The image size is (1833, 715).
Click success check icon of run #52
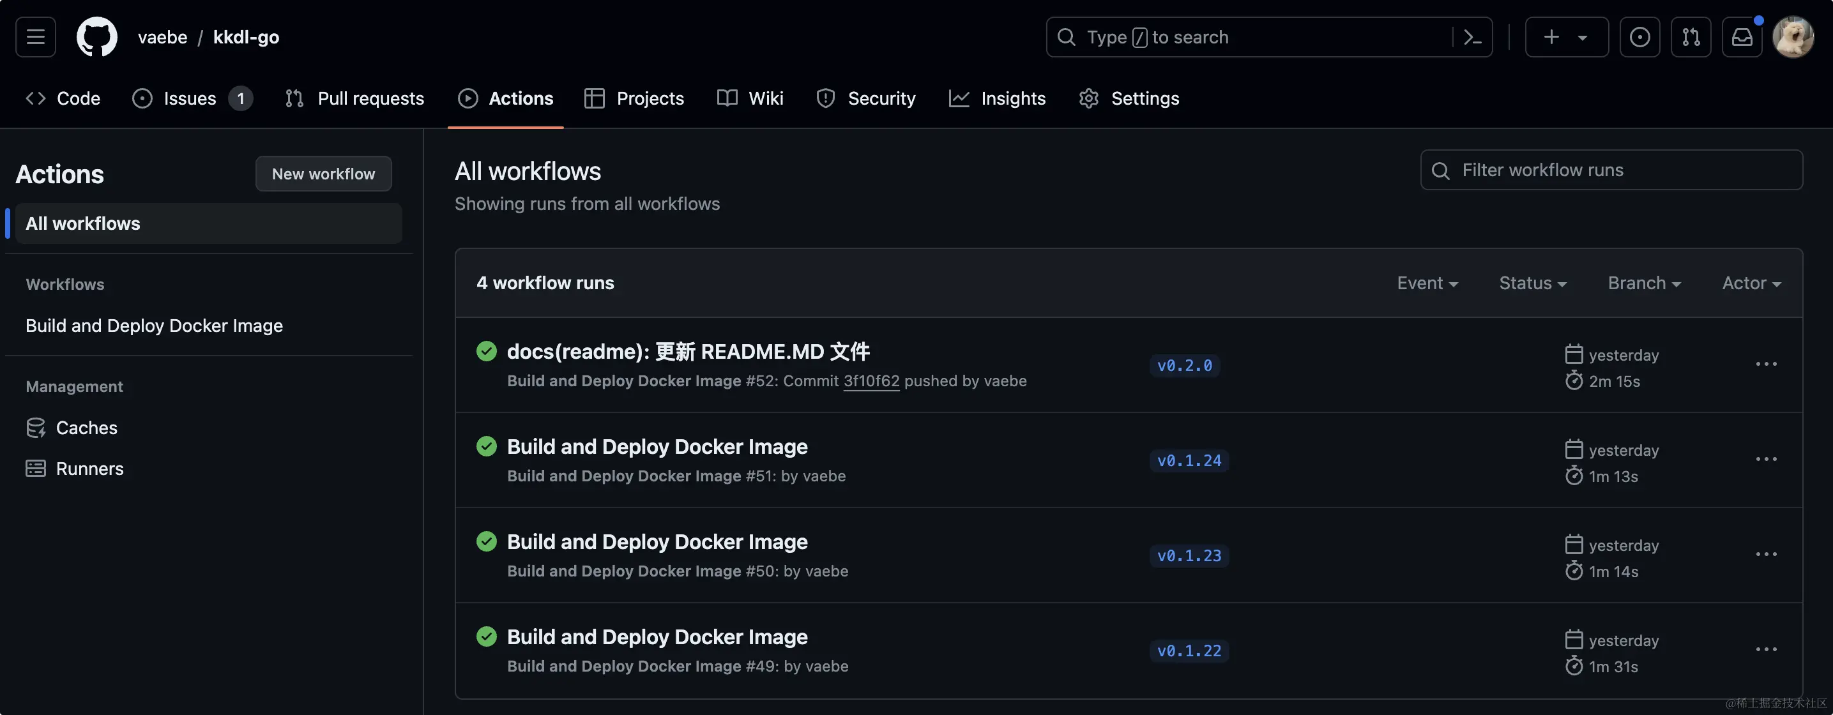pyautogui.click(x=487, y=352)
